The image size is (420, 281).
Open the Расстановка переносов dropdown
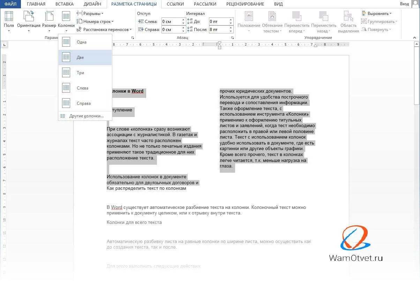tap(104, 30)
